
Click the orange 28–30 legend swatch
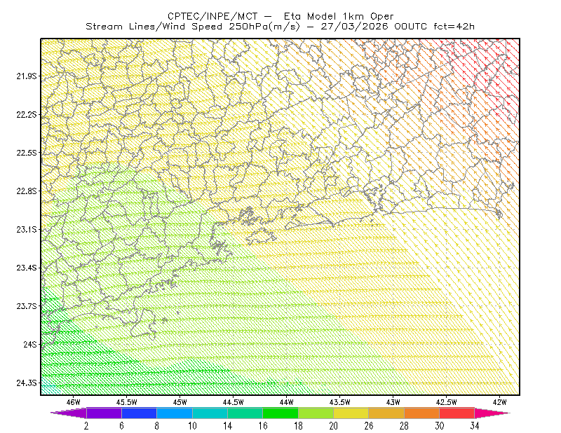(422, 413)
